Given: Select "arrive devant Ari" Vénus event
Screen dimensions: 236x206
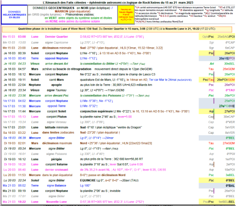Looking at the screenshot, I should pos(57,64).
